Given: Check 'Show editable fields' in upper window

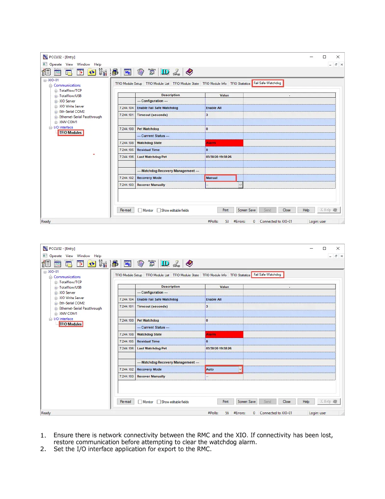Looking at the screenshot, I should point(159,210).
